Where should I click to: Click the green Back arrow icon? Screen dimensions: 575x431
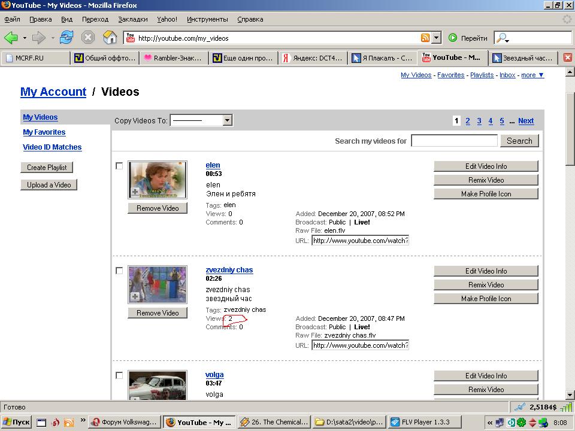click(x=11, y=37)
